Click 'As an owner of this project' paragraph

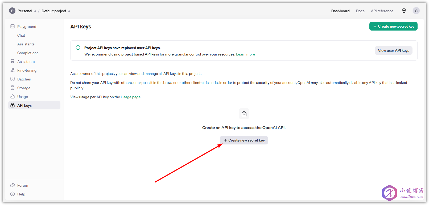pos(136,74)
